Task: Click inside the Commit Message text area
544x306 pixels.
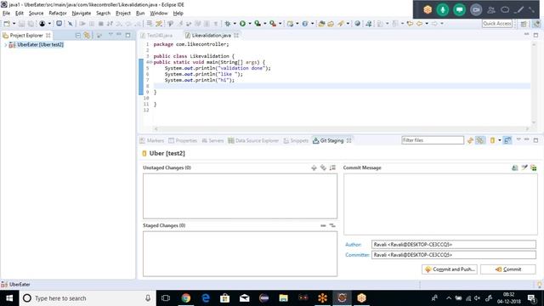Action: tap(440, 204)
